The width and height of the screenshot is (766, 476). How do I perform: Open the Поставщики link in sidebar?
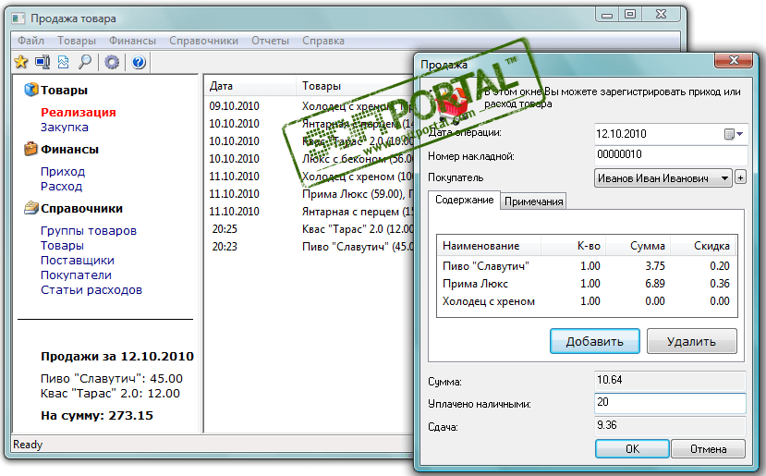tap(78, 260)
